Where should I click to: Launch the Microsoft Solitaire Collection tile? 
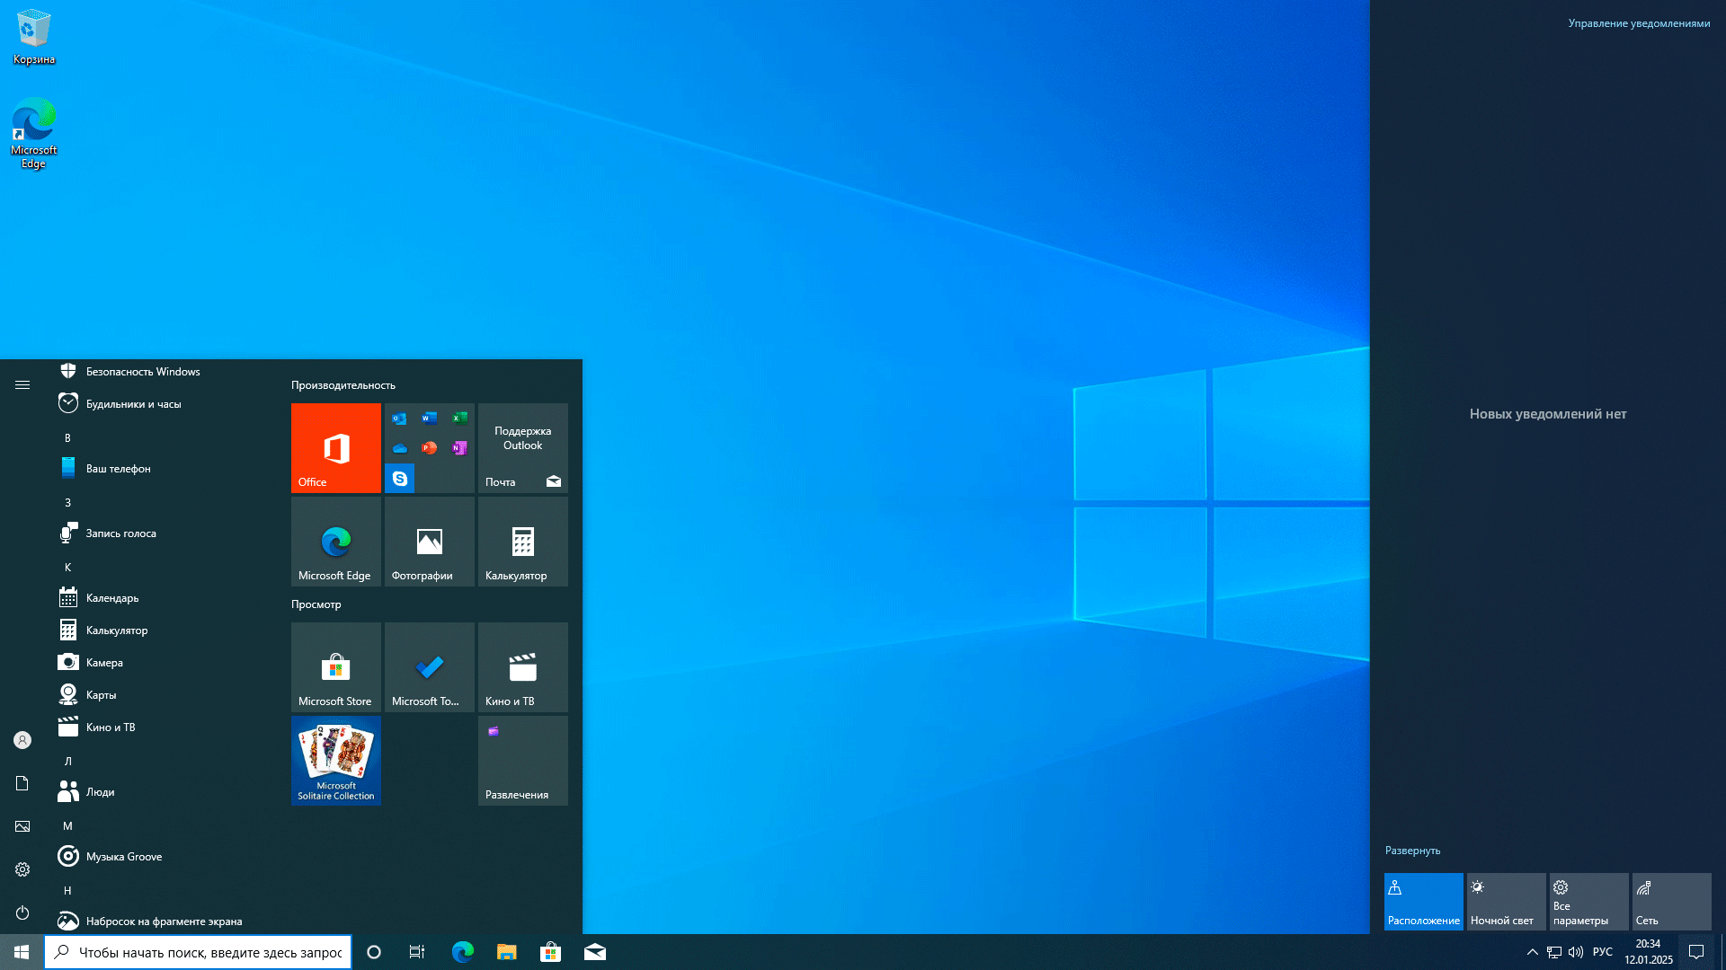point(335,760)
